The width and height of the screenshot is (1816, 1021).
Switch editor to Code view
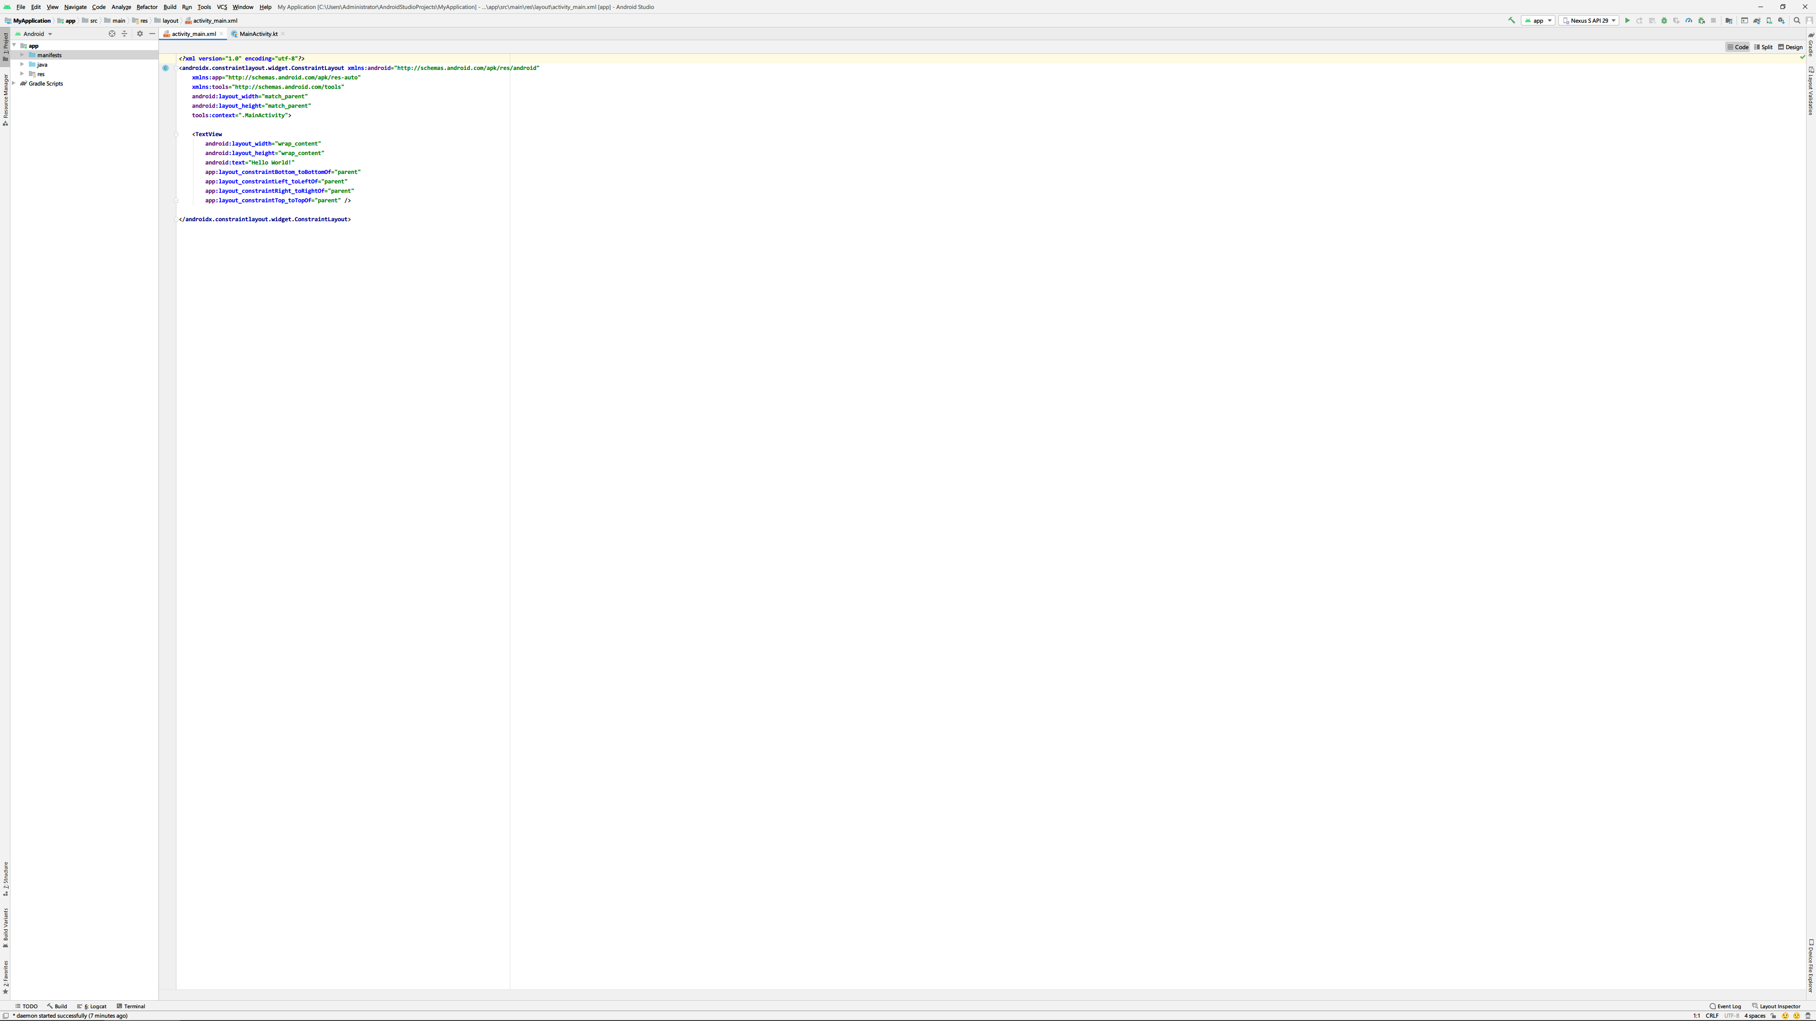(1738, 47)
